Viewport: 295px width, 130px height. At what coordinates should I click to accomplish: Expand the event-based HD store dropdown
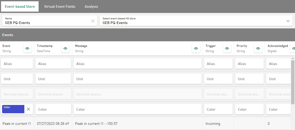(288, 21)
